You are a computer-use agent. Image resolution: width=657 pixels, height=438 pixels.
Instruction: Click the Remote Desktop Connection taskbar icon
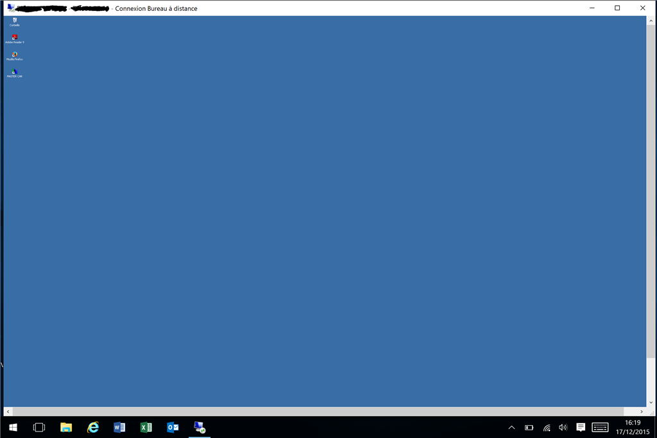200,428
